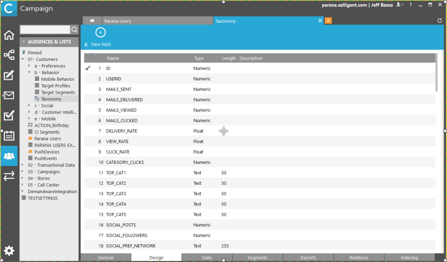This screenshot has width=447, height=262.
Task: Click the plus circle New field icon
Action: click(x=100, y=33)
